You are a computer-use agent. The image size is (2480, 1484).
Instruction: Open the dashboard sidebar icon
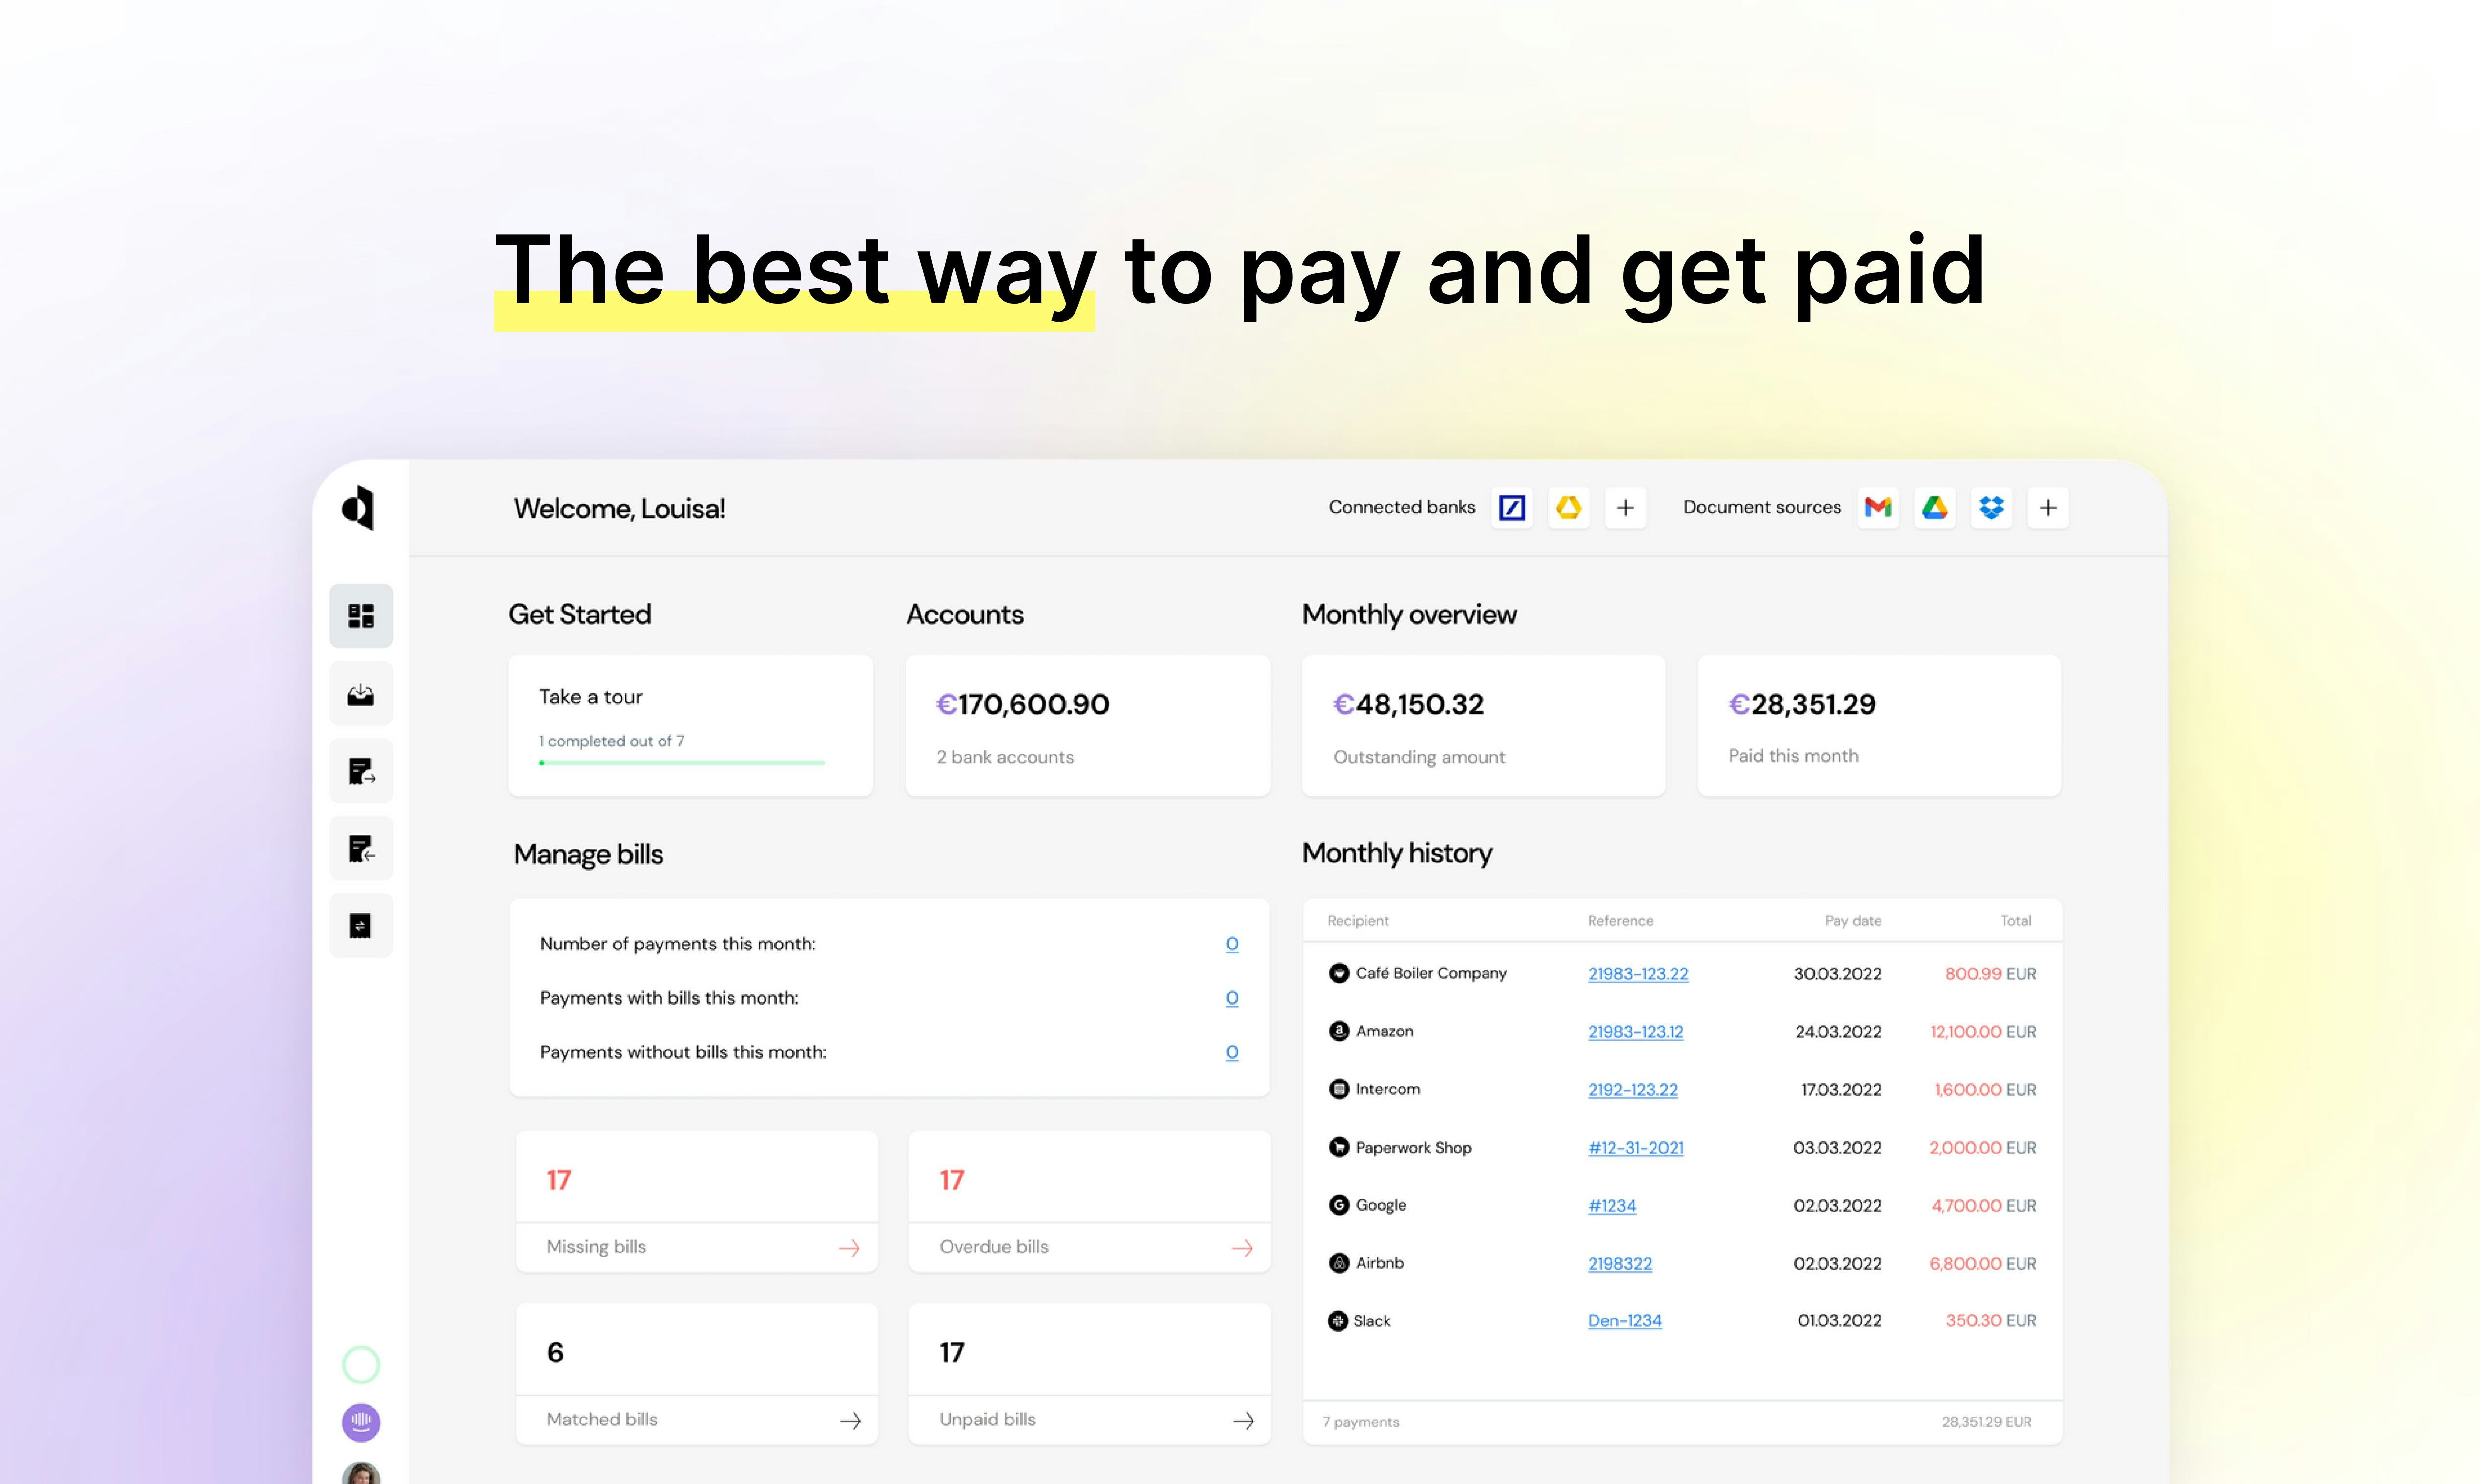point(361,616)
